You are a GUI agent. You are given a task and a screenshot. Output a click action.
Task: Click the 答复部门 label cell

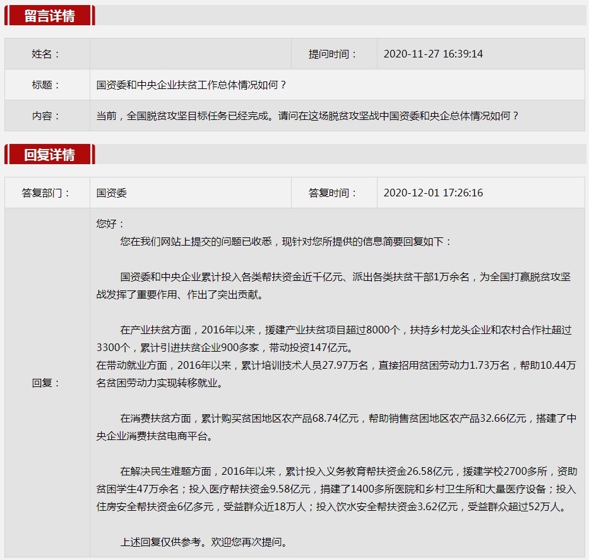47,193
